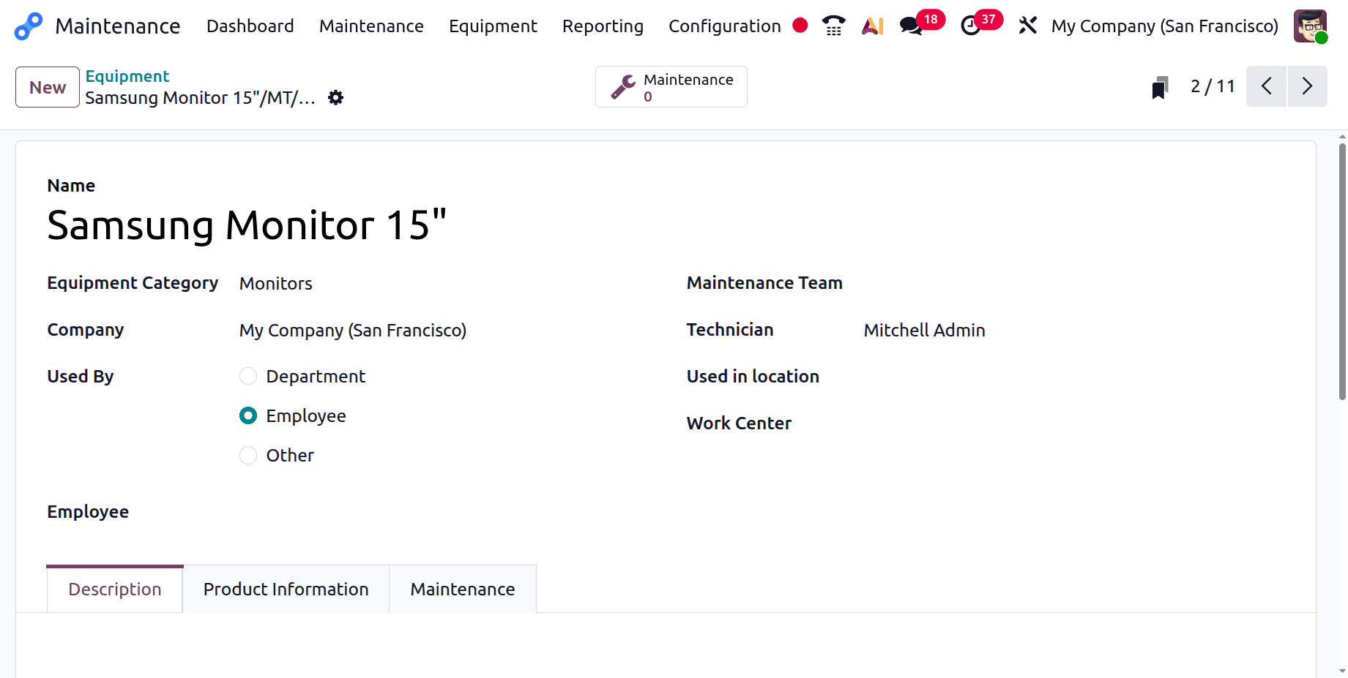Click the 2 / 11 pager counter
This screenshot has height=678, width=1348.
[1213, 86]
